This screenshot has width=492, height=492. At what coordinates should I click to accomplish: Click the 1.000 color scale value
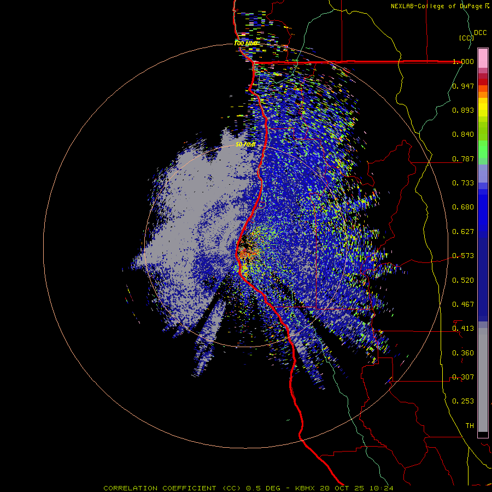tap(463, 61)
